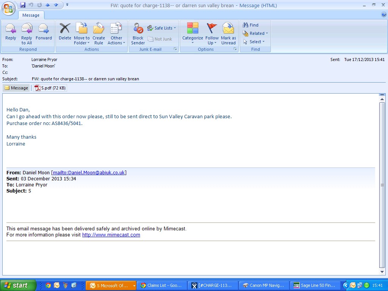Click the scroll down arrow of message pane
The image size is (388, 291).
pos(382,272)
